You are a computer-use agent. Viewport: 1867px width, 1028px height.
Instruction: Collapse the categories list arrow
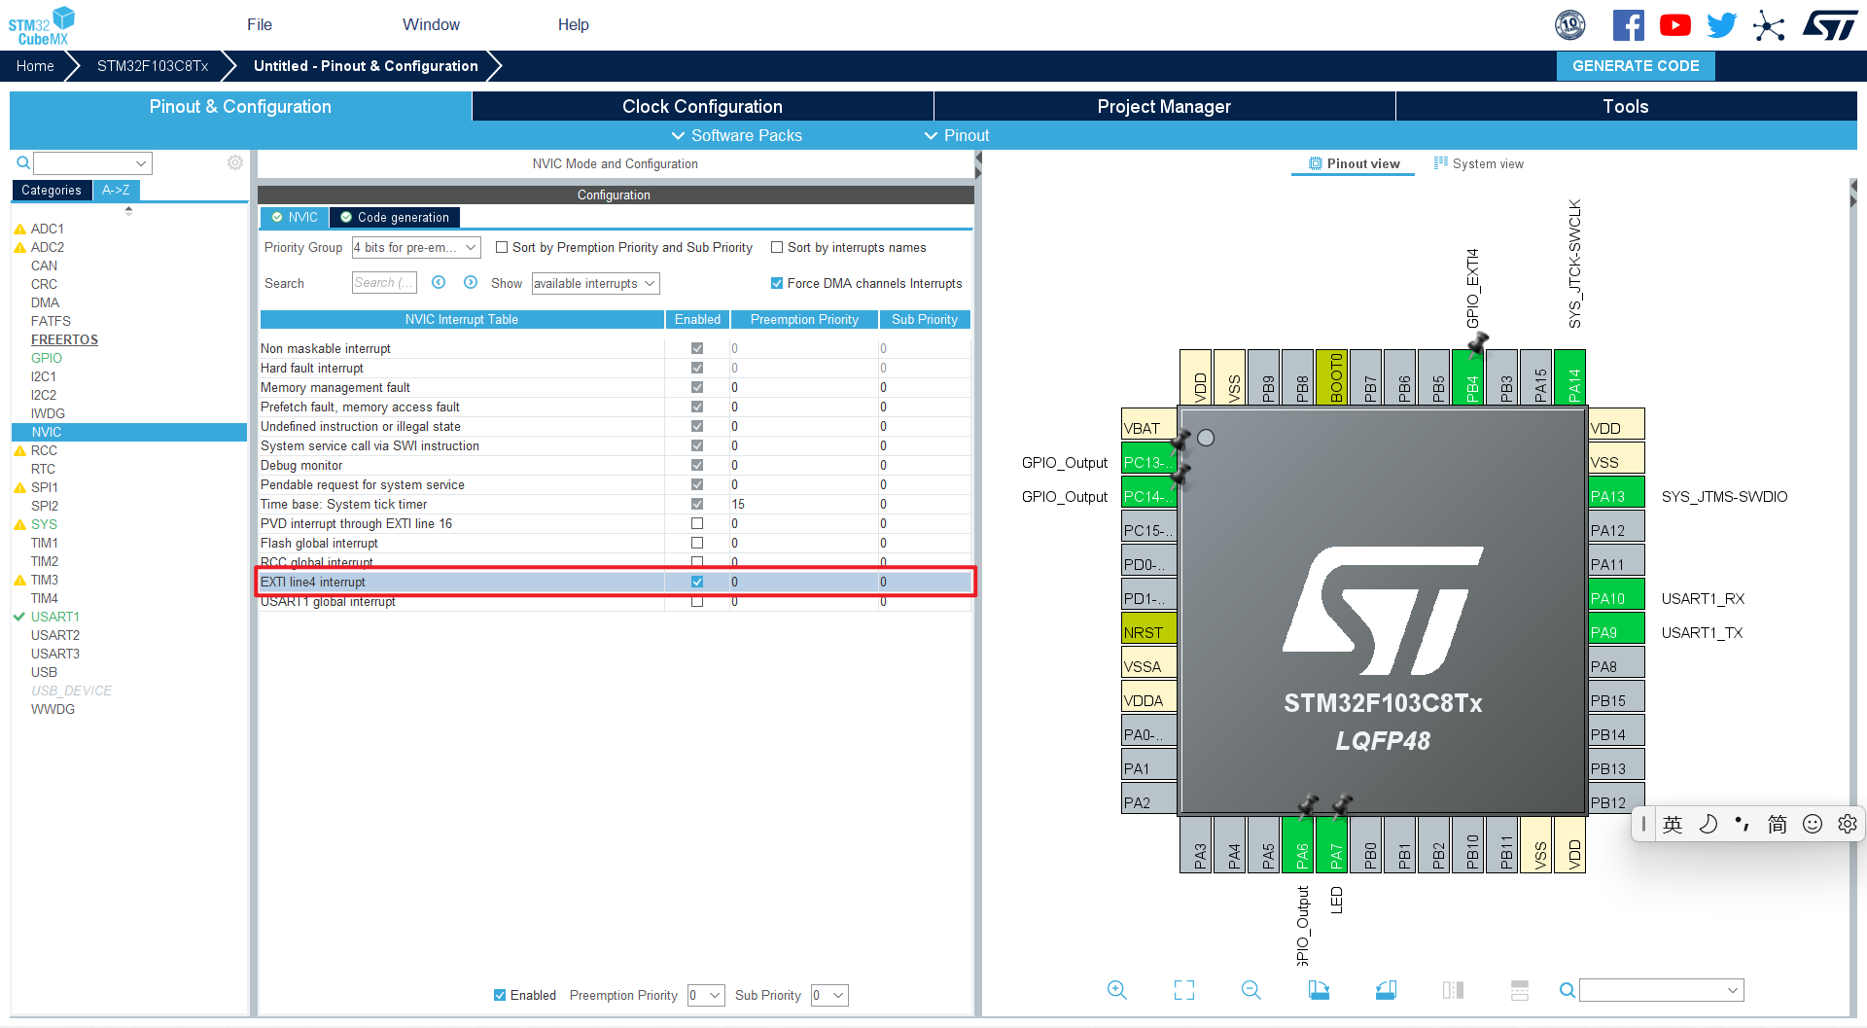[128, 210]
